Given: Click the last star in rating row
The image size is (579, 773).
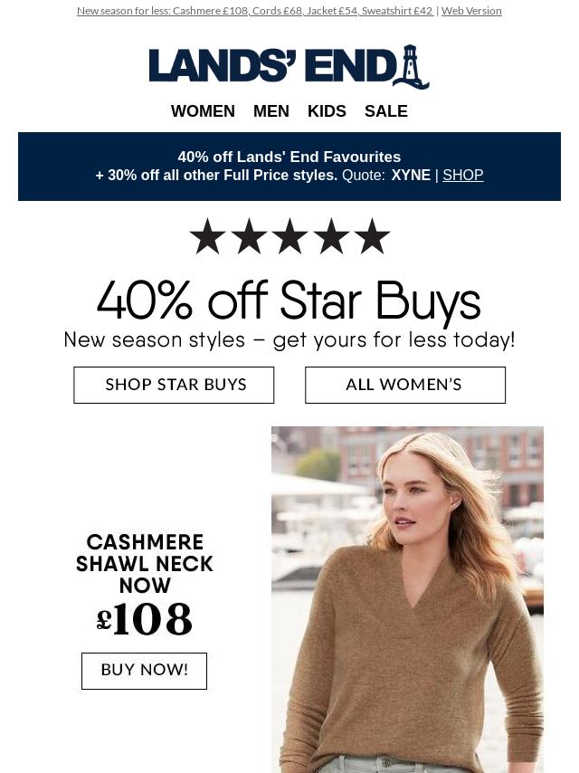Looking at the screenshot, I should coord(372,236).
